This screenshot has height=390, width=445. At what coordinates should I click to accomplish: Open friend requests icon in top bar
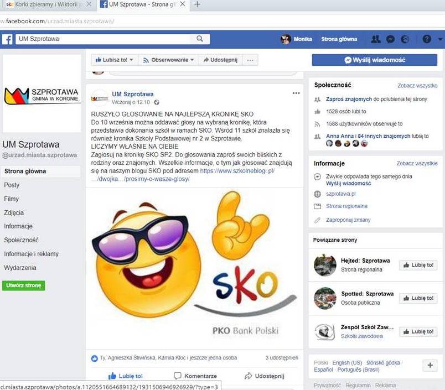[x=376, y=39]
